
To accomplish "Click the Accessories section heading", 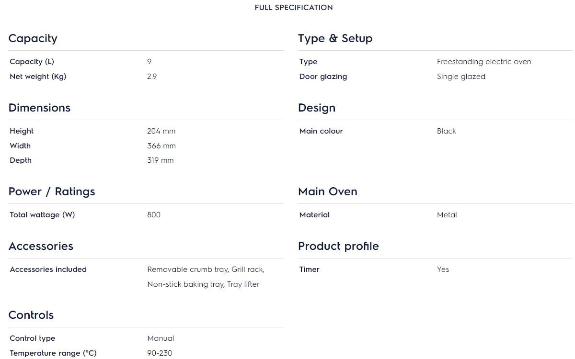I will [x=41, y=247].
